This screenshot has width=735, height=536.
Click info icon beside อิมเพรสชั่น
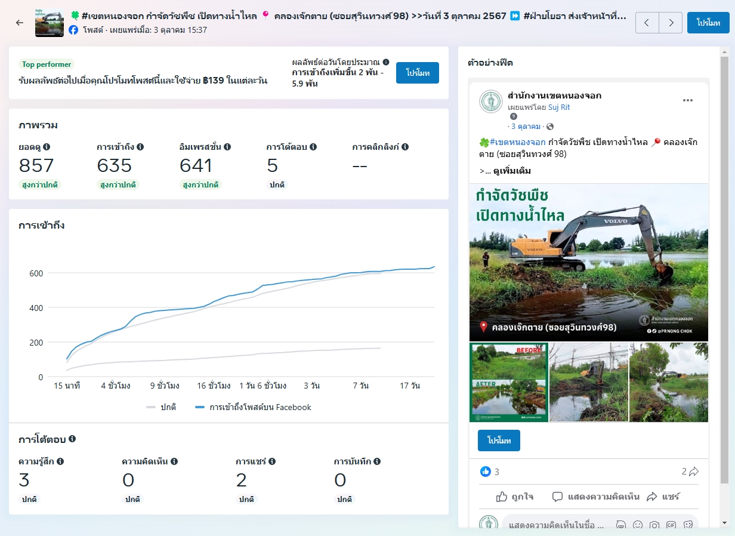[x=227, y=147]
